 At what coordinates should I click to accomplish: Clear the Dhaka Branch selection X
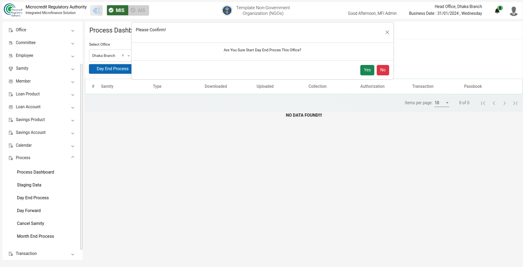123,55
